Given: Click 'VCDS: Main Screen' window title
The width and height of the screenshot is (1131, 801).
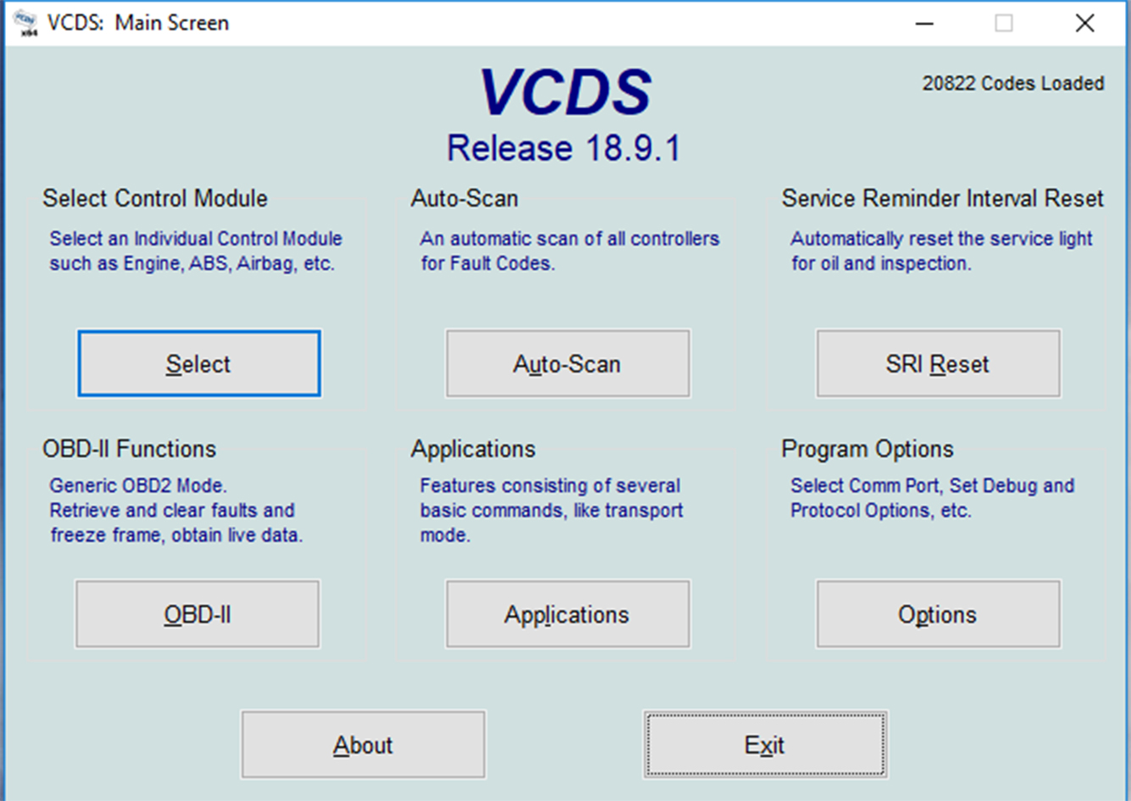Looking at the screenshot, I should pyautogui.click(x=138, y=23).
